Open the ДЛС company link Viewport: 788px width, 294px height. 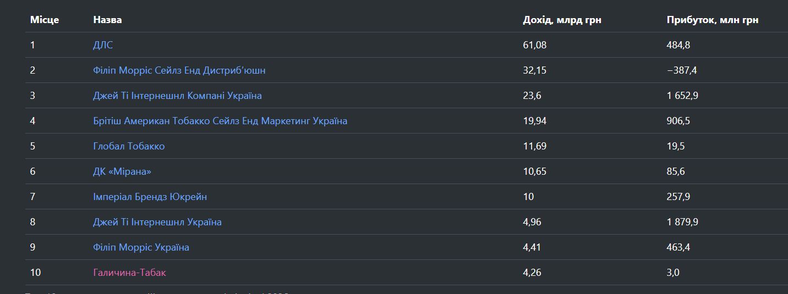(x=103, y=45)
